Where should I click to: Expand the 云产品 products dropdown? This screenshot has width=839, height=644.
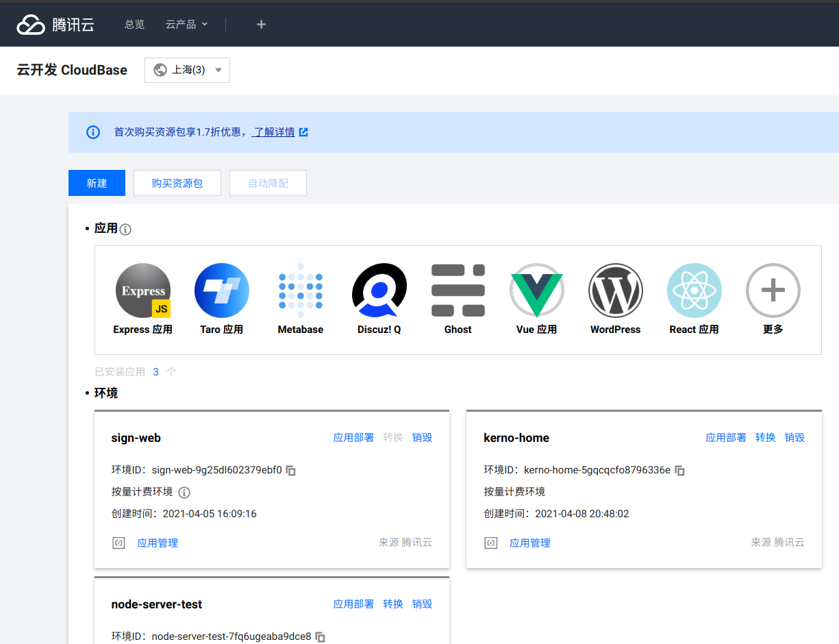(x=186, y=24)
